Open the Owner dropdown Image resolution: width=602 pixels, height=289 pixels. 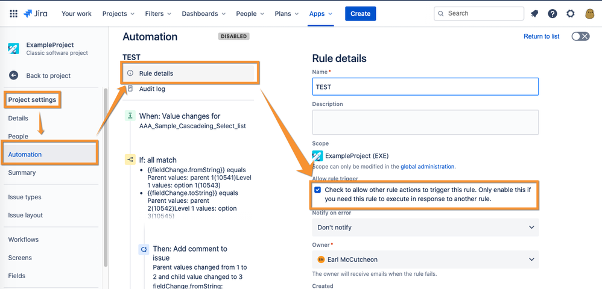click(425, 259)
